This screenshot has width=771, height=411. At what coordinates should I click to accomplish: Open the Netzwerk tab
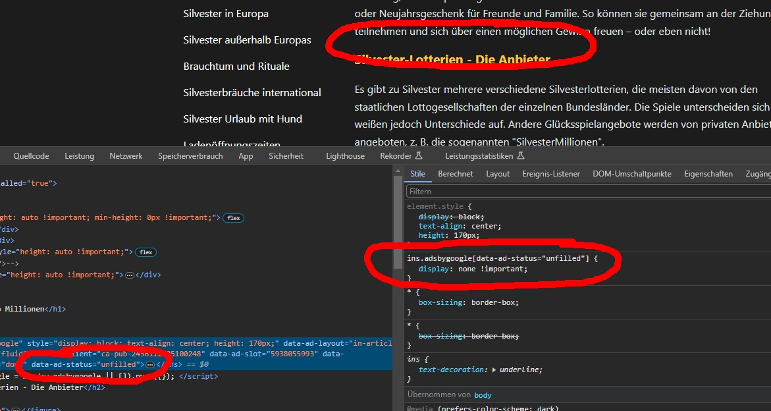pos(126,156)
